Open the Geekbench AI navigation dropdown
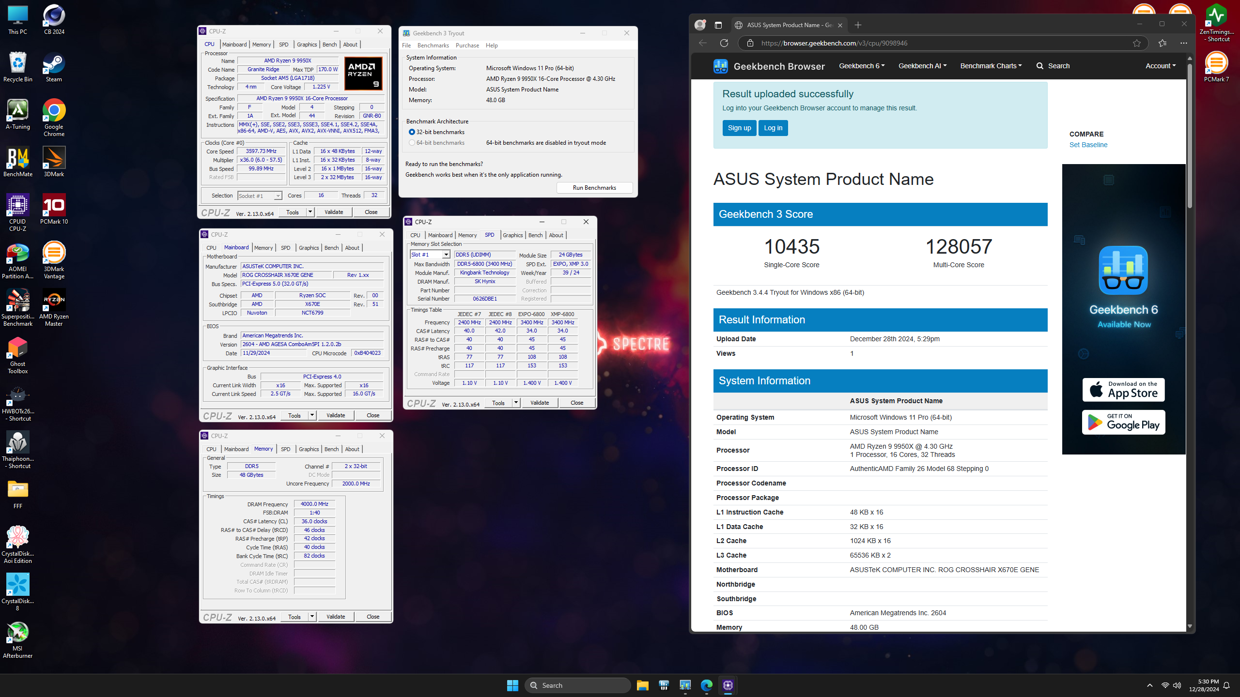Screen dimensions: 1240x697 (x=922, y=66)
